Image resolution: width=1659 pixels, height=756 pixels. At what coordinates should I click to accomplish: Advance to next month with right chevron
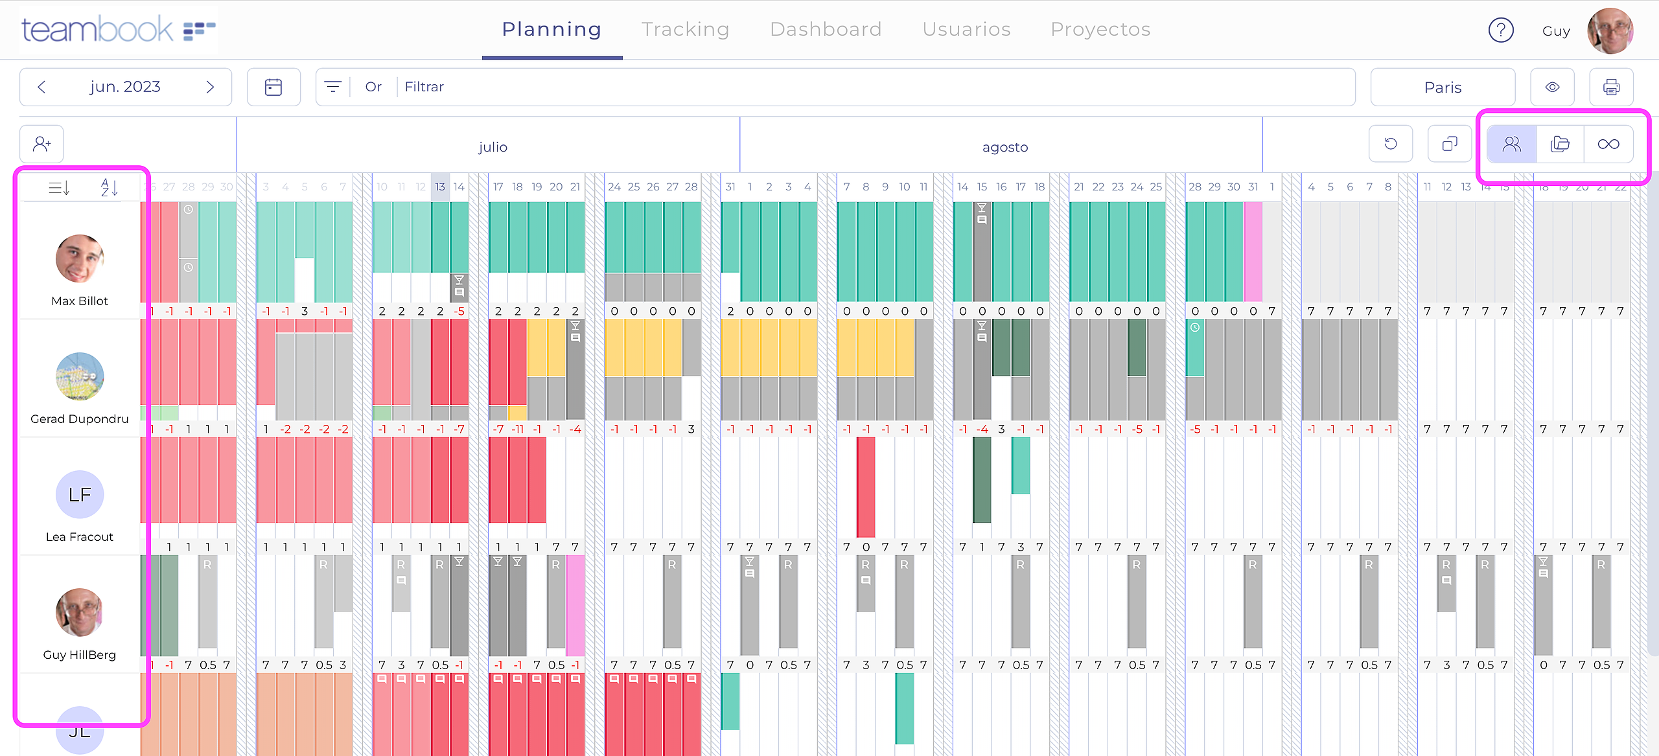[x=209, y=86]
